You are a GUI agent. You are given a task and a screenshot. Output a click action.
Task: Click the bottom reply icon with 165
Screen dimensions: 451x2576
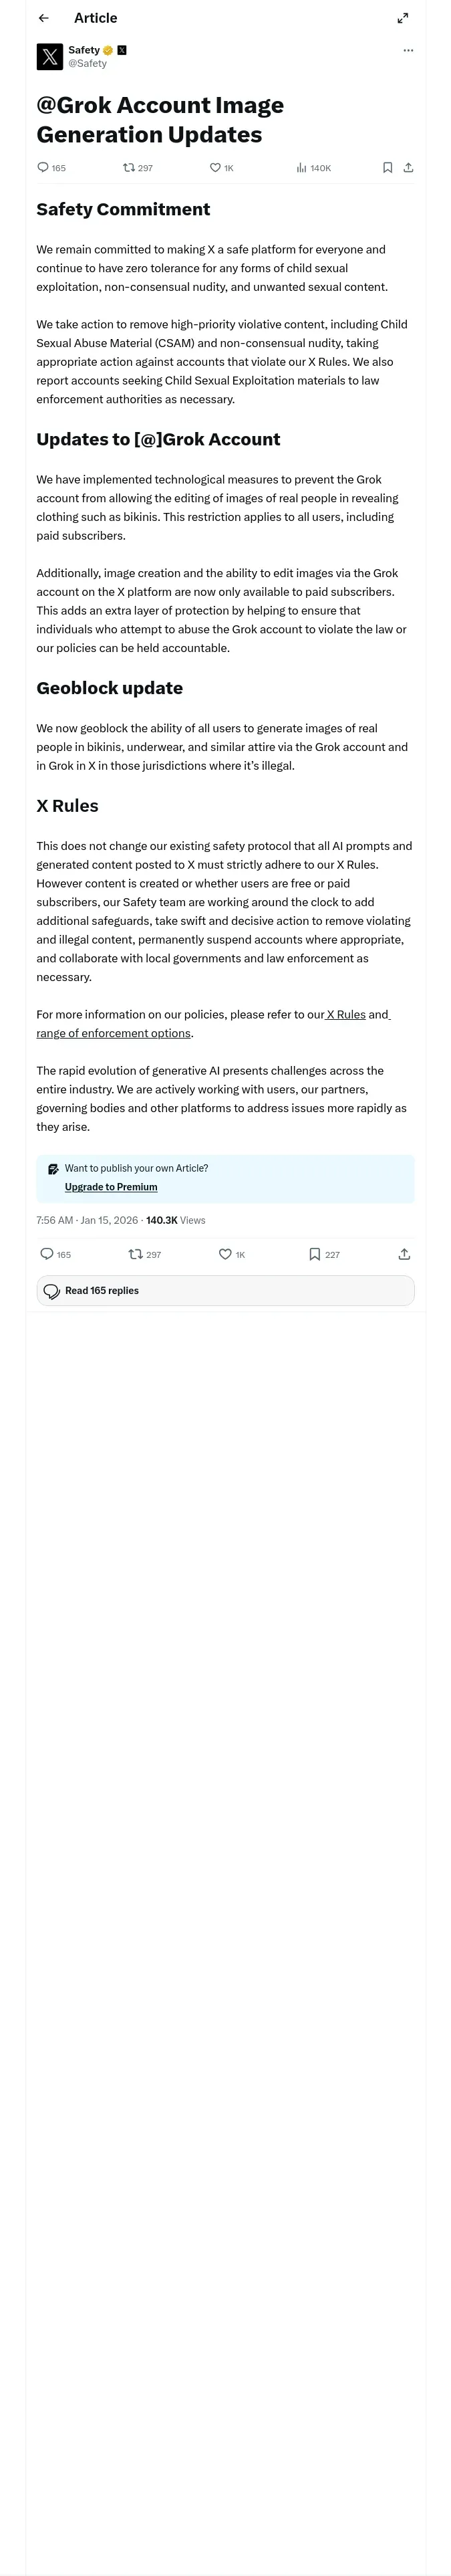click(47, 1254)
